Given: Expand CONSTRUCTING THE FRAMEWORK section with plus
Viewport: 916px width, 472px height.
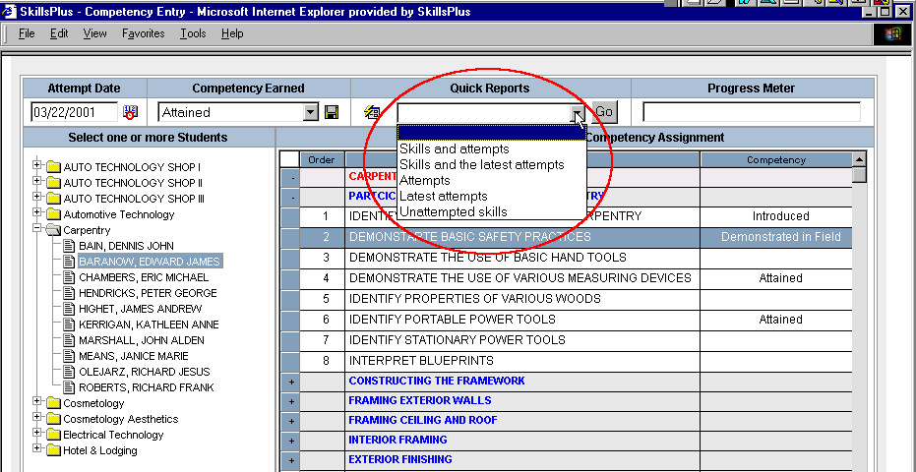Looking at the screenshot, I should click(x=290, y=383).
